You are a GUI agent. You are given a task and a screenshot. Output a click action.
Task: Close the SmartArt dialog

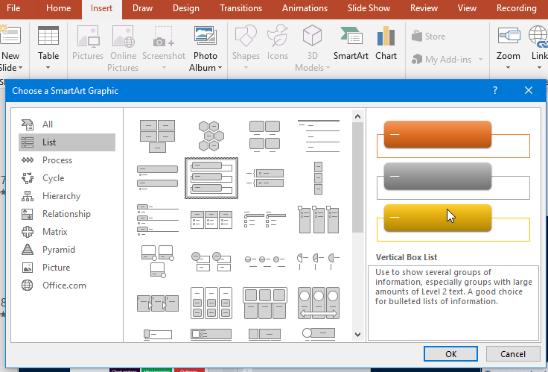(529, 91)
